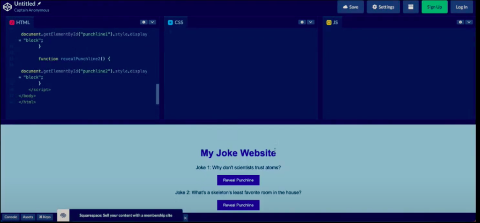Image resolution: width=480 pixels, height=223 pixels.
Task: Click the Joke 2 question text
Action: (238, 193)
